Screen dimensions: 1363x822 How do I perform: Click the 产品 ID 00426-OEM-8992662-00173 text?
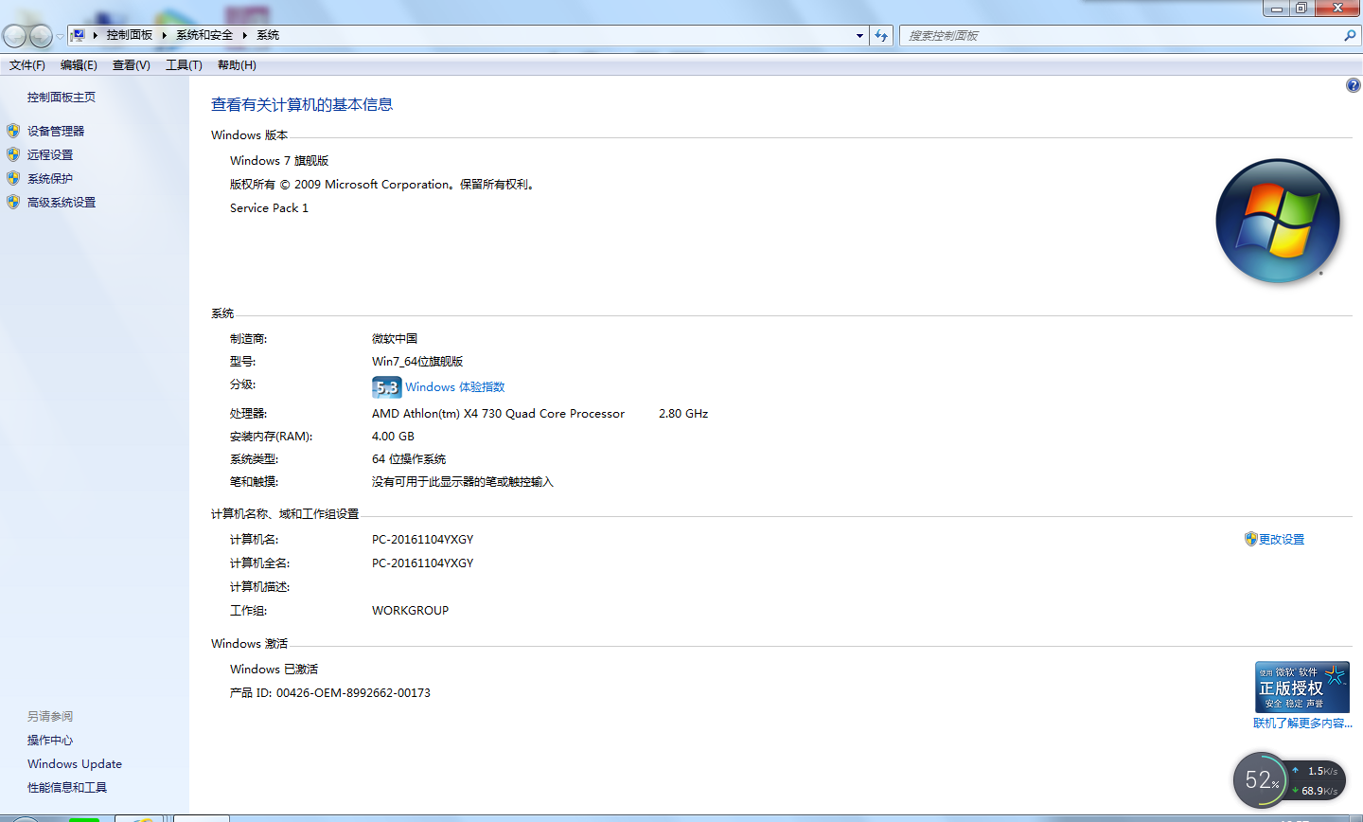coord(330,693)
